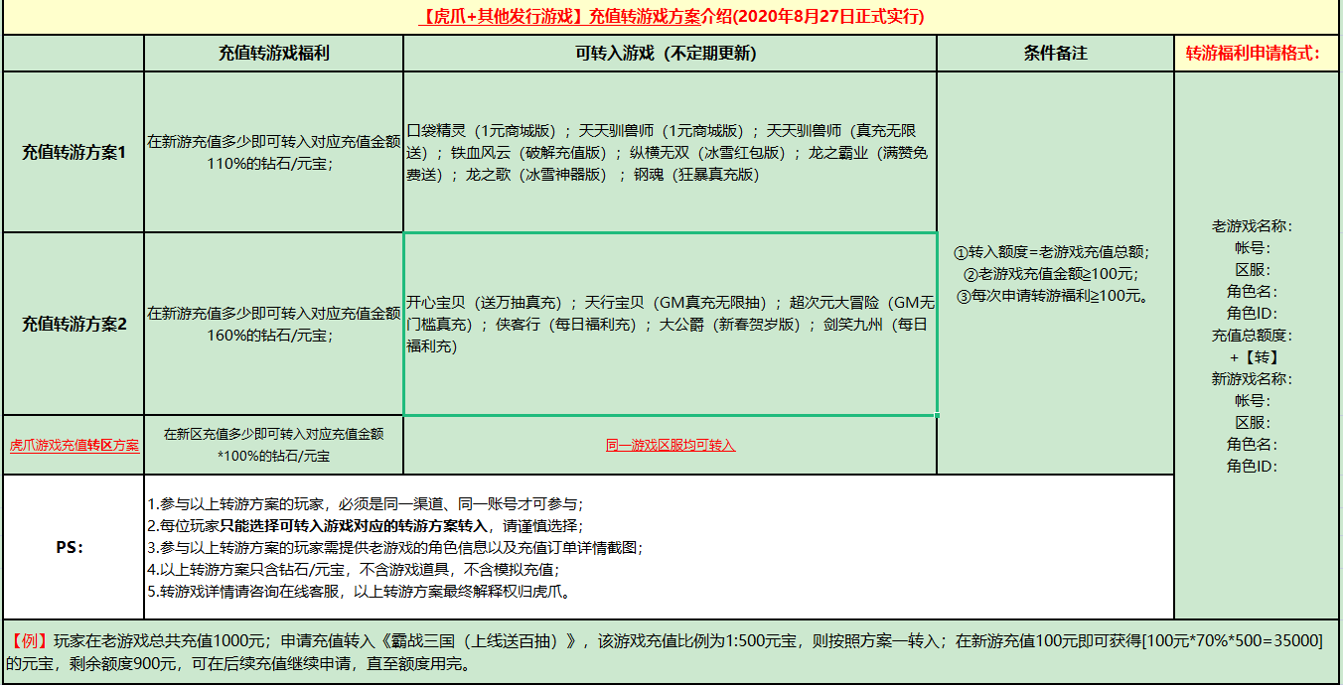
Task: Click the title cell starting with 【虎爪+其他发行游戏】
Action: [671, 17]
